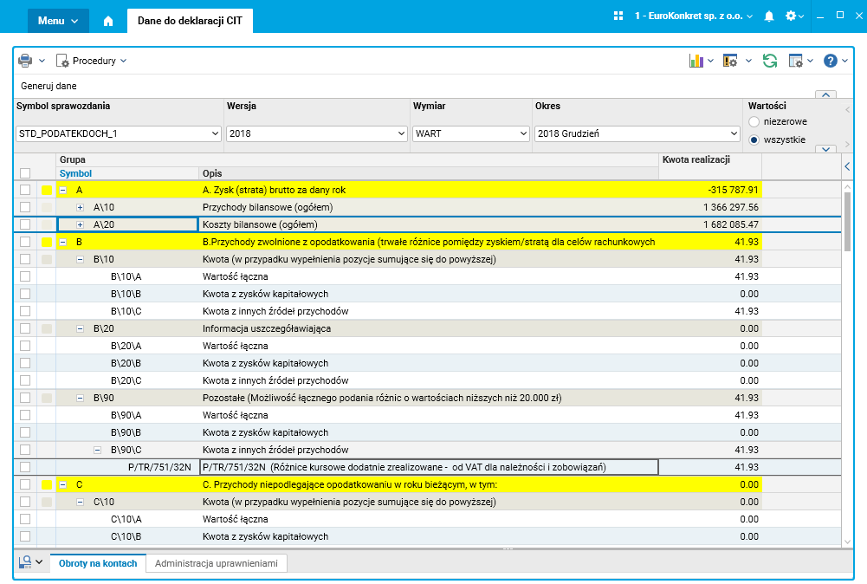Click the settings gear in the title bar

(790, 16)
